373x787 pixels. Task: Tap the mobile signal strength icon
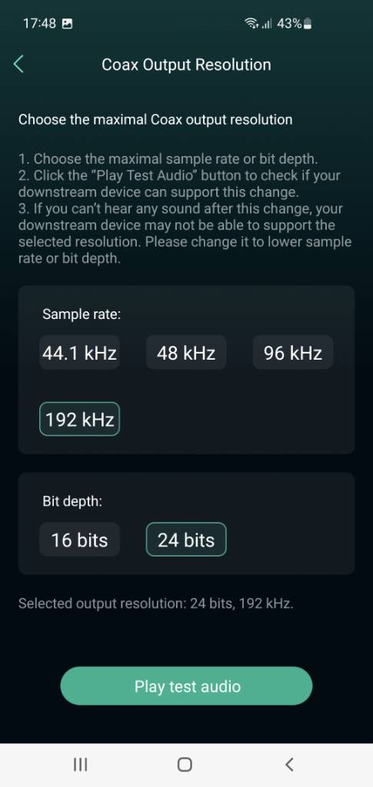(267, 24)
